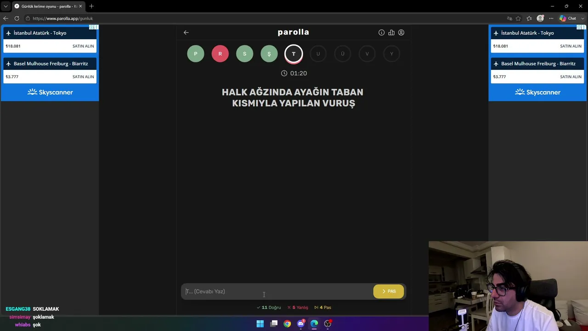Select the Günlük kelime oyunu browser tab

(48, 6)
